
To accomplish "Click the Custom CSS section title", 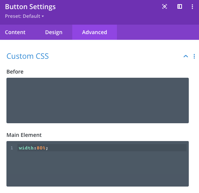I will [28, 56].
